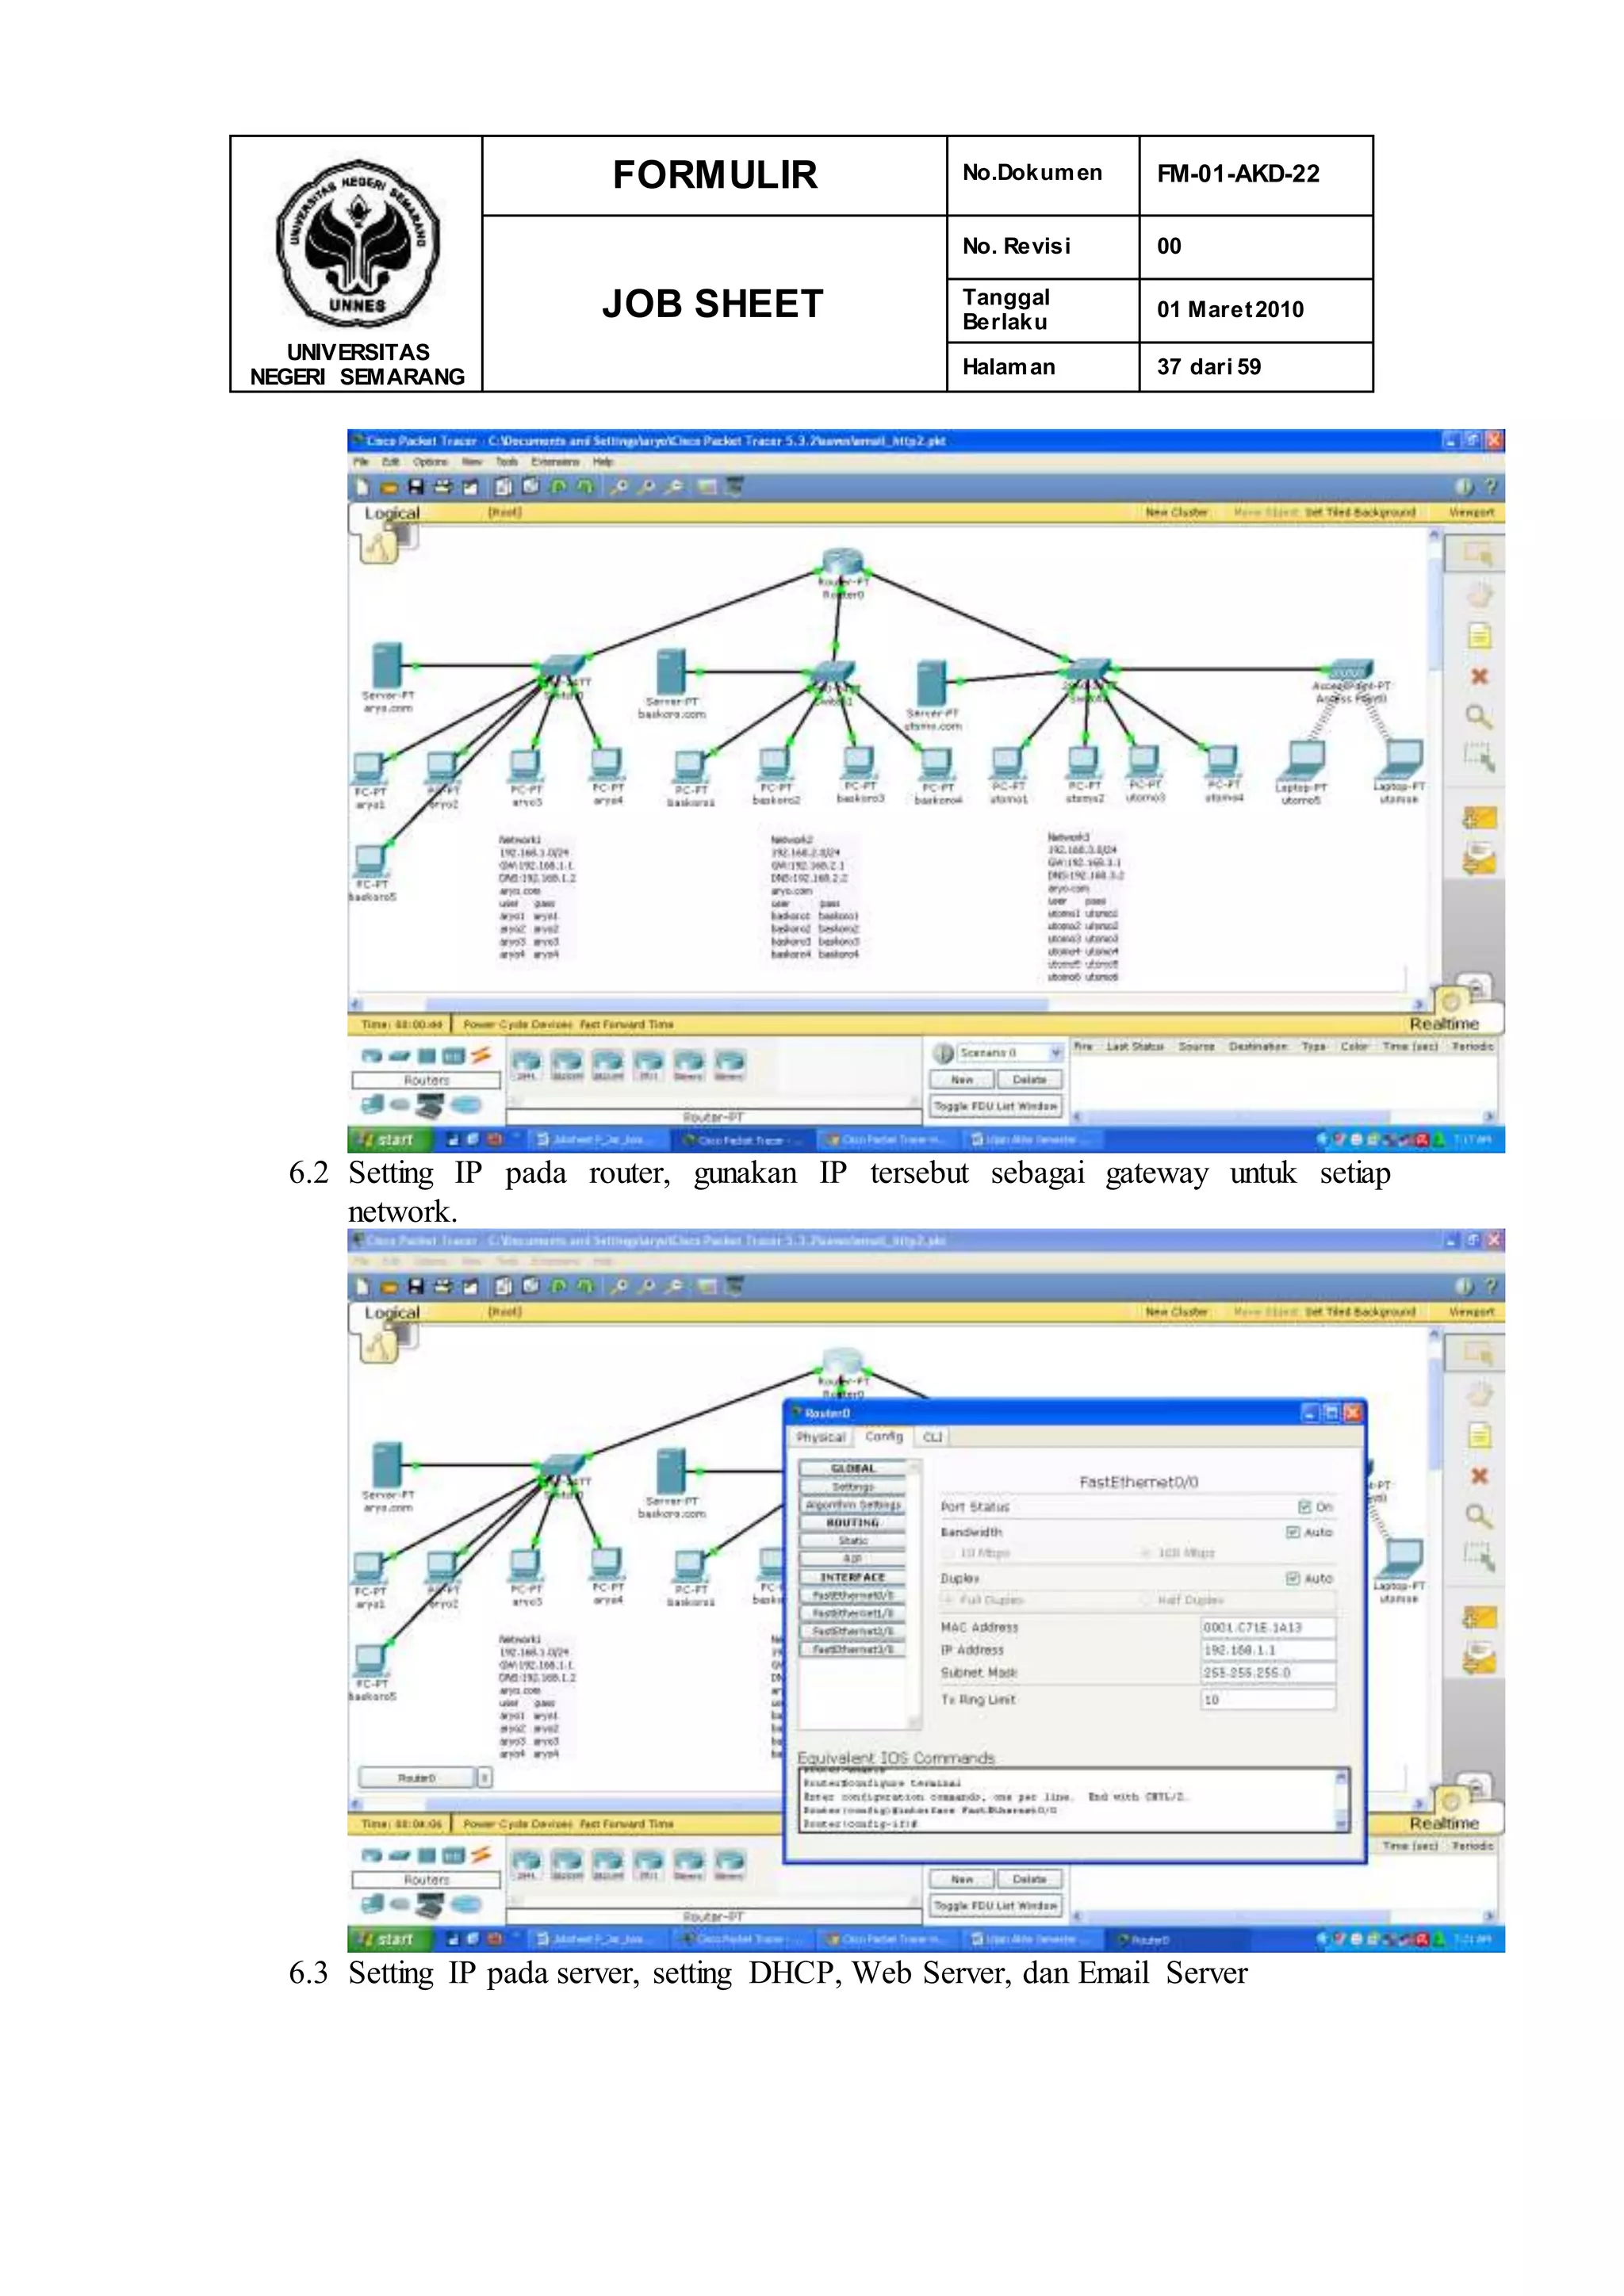Pick Inspect magnifier tool in upper window sidebar
1624x2296 pixels.
point(1479,717)
